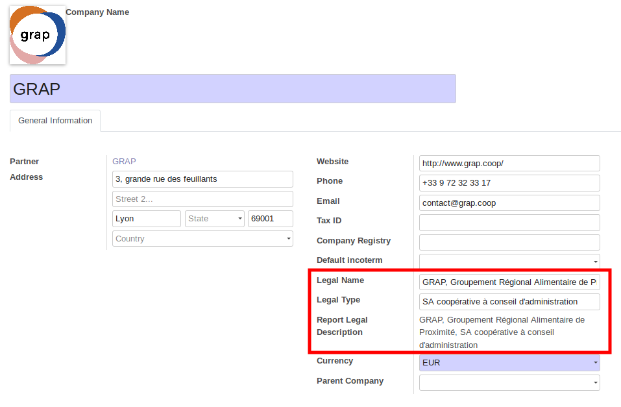Edit the city field containing Lyon

147,219
